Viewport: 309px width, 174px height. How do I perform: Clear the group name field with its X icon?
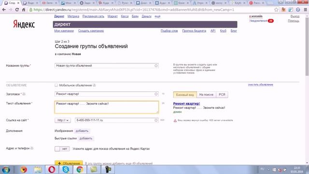tap(156, 66)
